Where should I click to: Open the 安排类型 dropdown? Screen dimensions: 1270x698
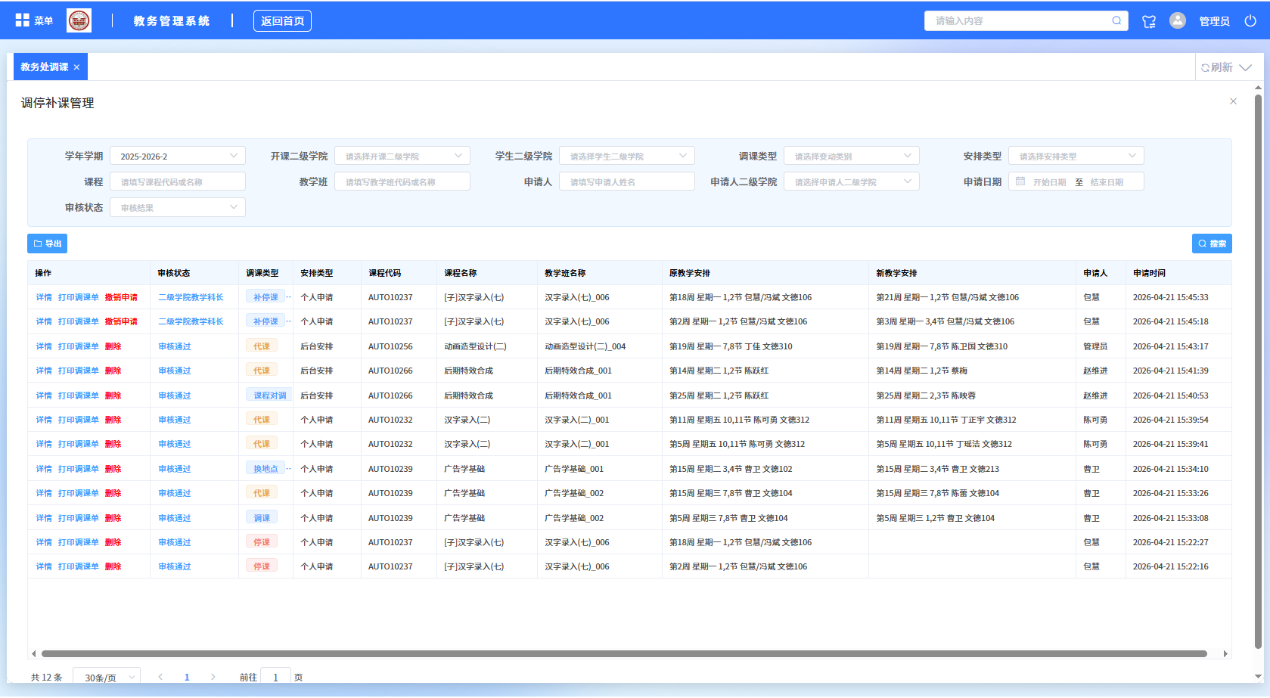point(1076,156)
